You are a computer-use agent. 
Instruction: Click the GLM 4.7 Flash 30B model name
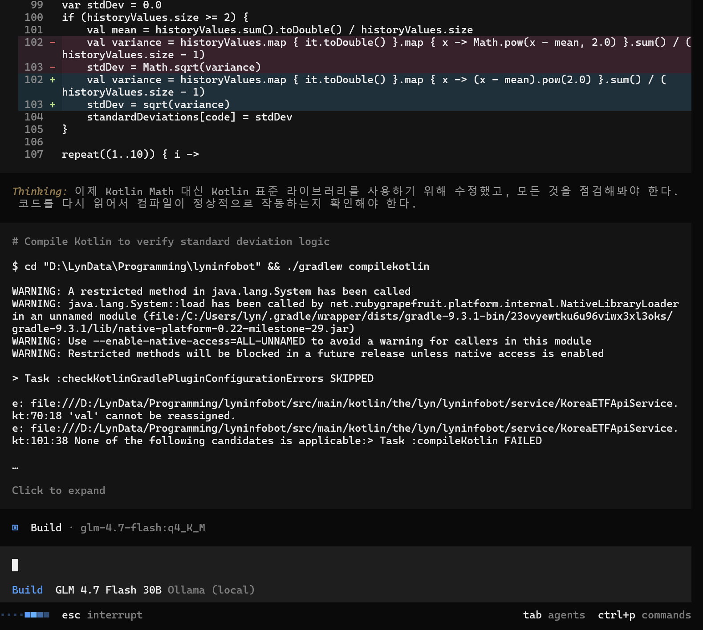(x=108, y=590)
